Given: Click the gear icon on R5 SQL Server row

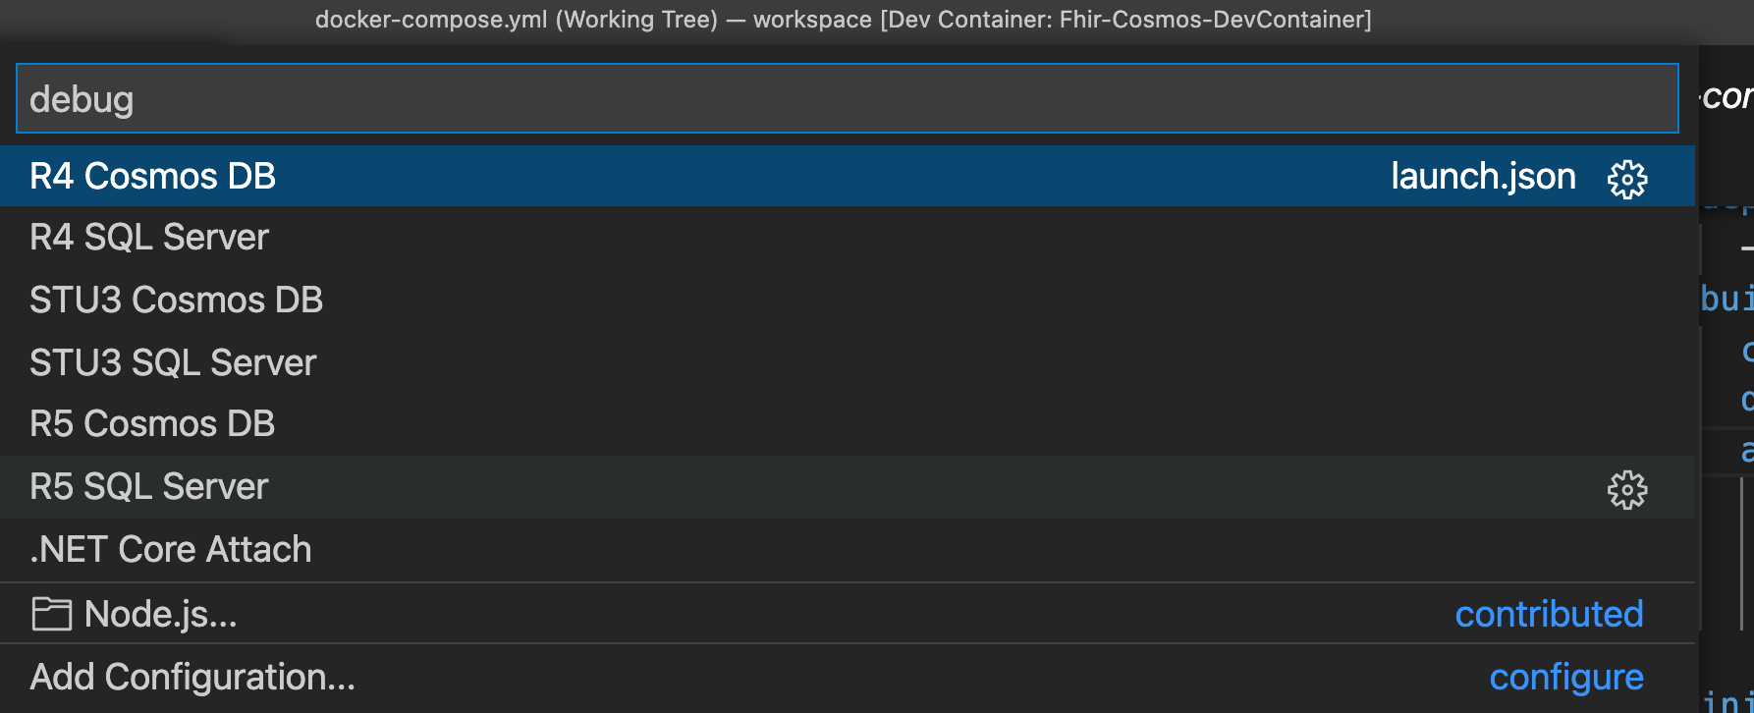Looking at the screenshot, I should coord(1627,489).
